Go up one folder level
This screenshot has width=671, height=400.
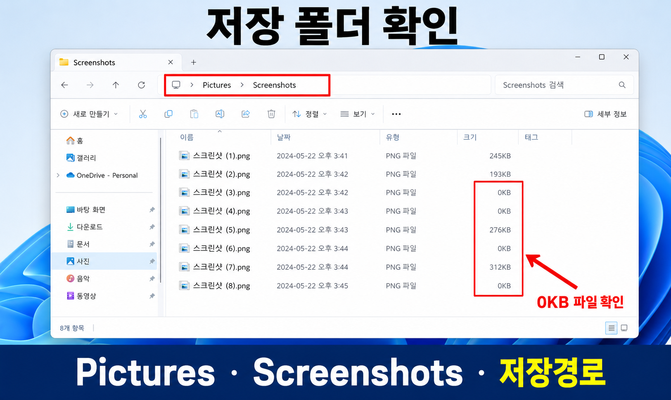tap(116, 85)
